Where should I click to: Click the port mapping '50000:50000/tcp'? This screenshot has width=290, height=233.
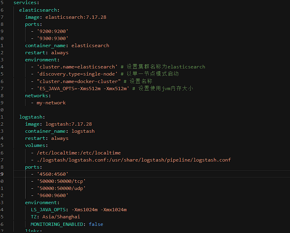tap(61, 181)
